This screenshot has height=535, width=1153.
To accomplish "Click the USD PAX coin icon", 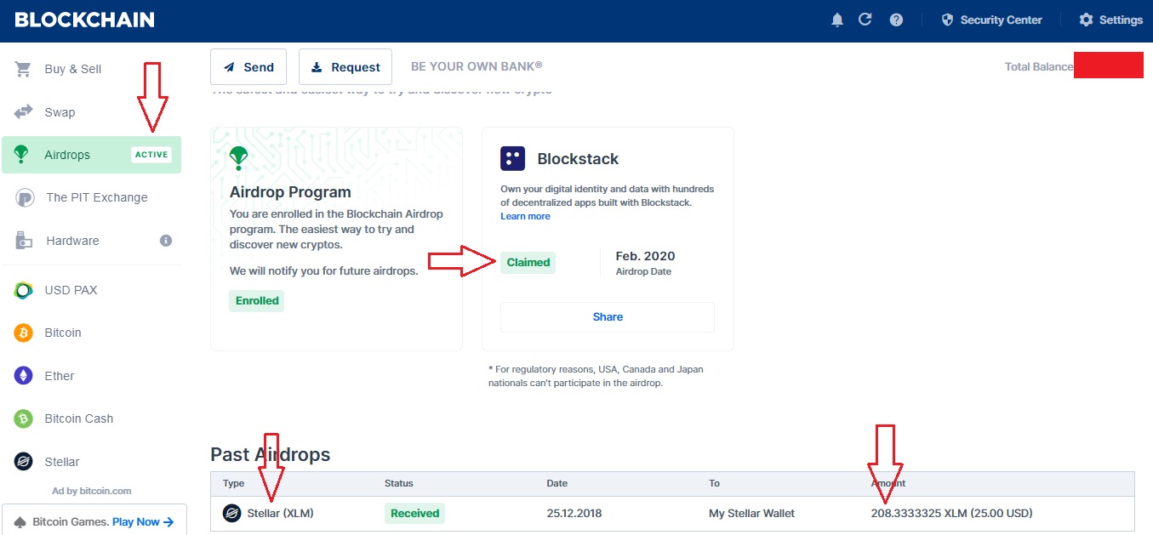I will click(23, 290).
